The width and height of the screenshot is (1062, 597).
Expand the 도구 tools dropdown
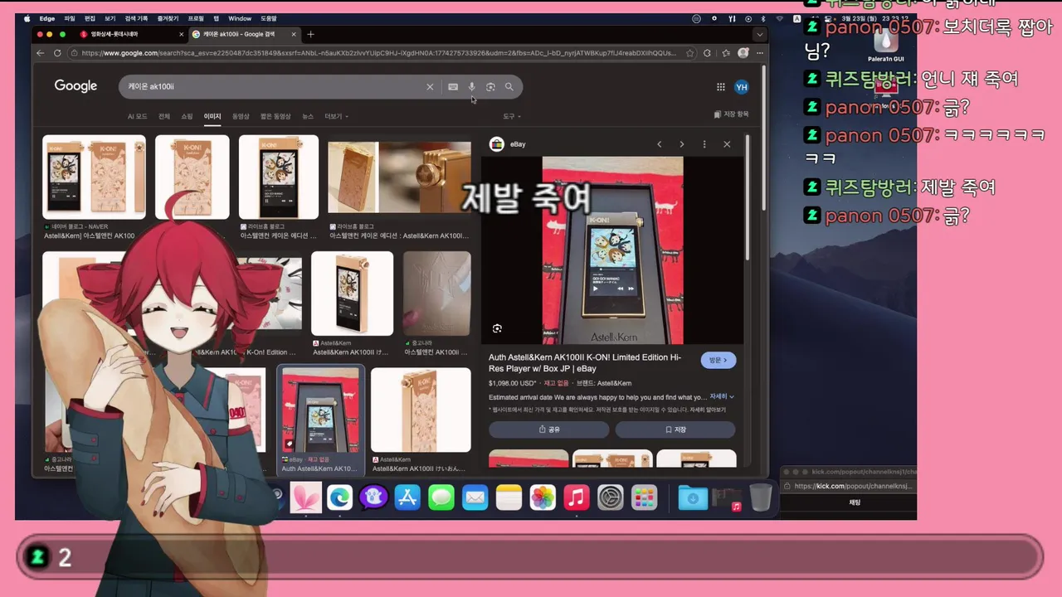pos(512,116)
